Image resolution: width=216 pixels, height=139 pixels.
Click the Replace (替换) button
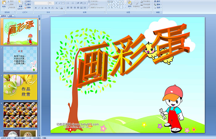point(157,4)
